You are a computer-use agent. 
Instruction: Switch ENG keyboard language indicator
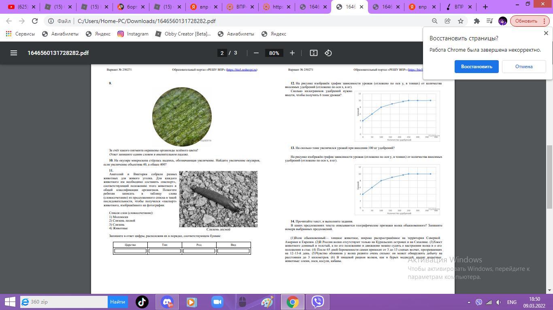point(511,302)
